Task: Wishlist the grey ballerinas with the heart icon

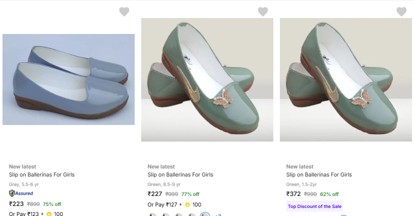Action: pyautogui.click(x=124, y=11)
